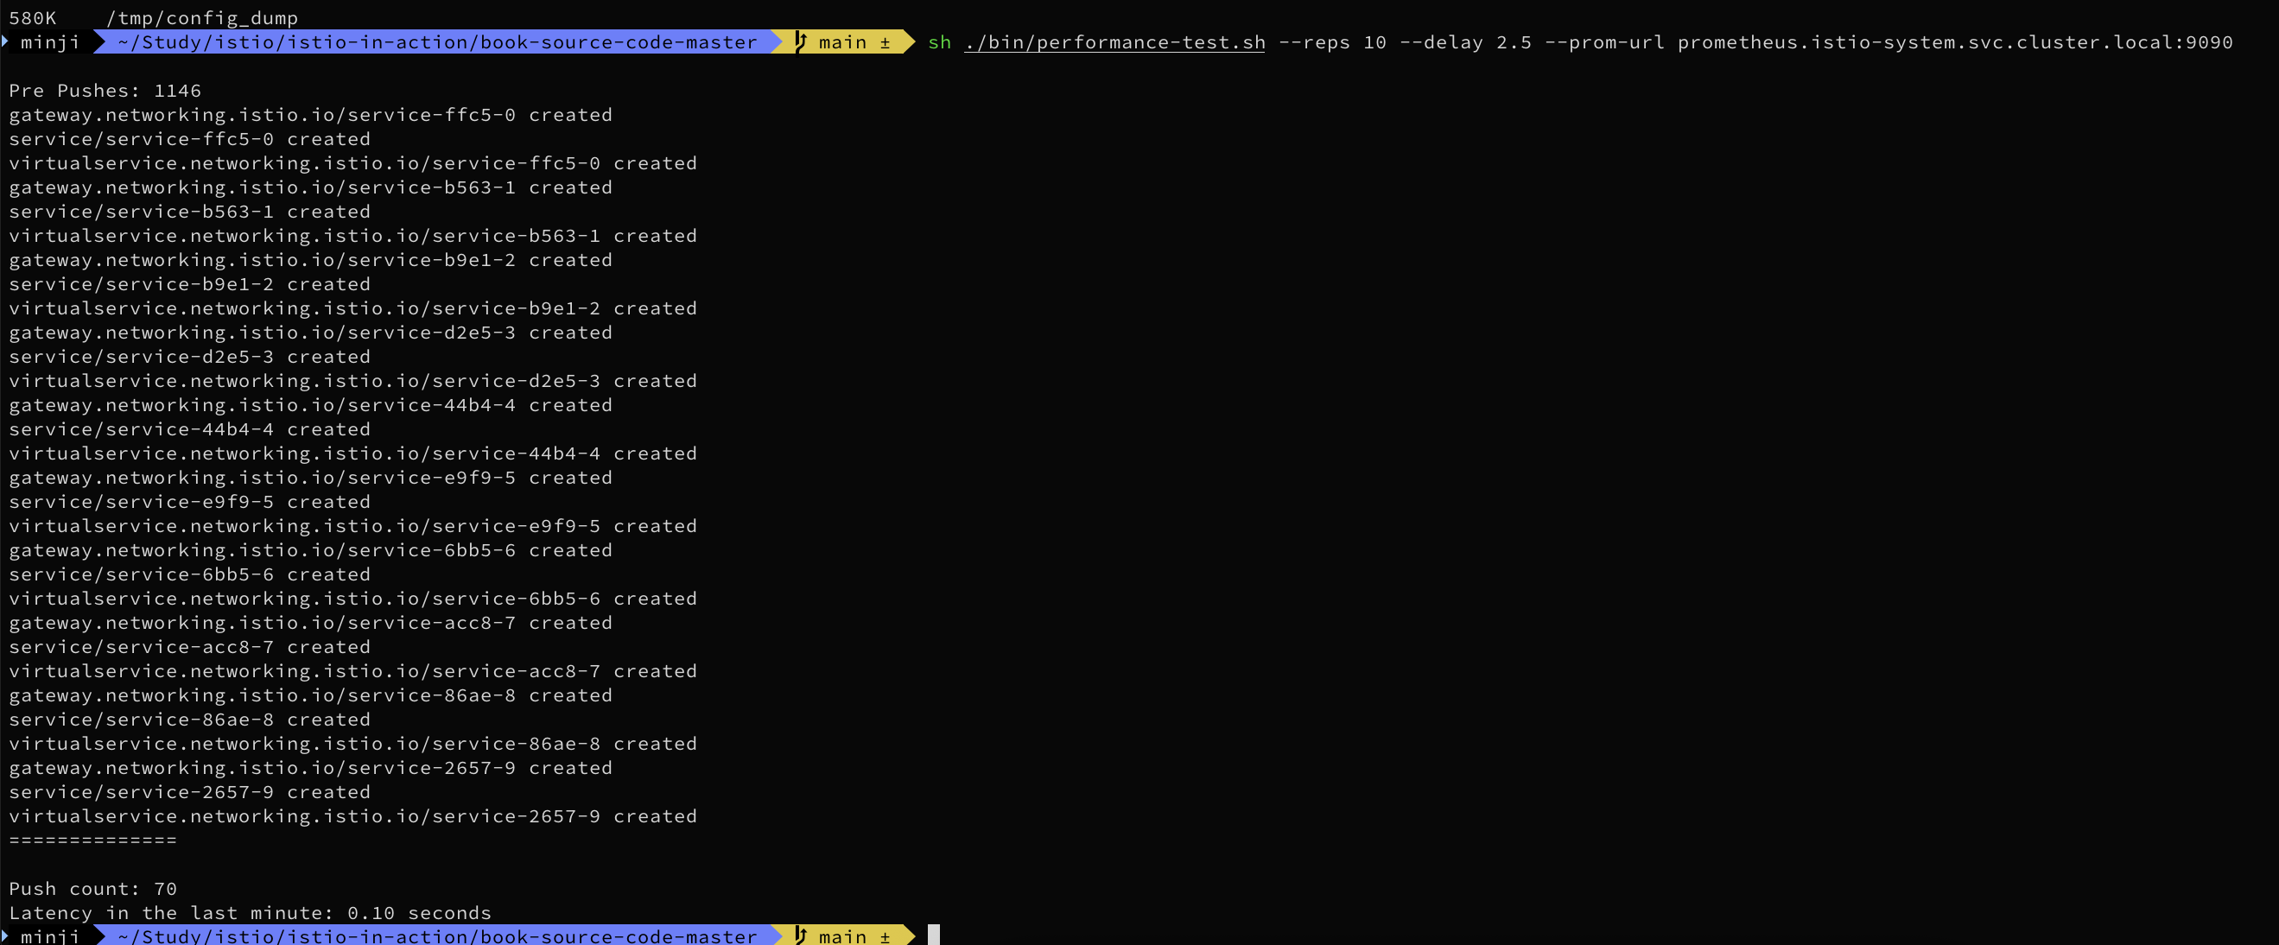Click the main ± segment in bottom prompt
The height and width of the screenshot is (945, 2279).
[854, 935]
